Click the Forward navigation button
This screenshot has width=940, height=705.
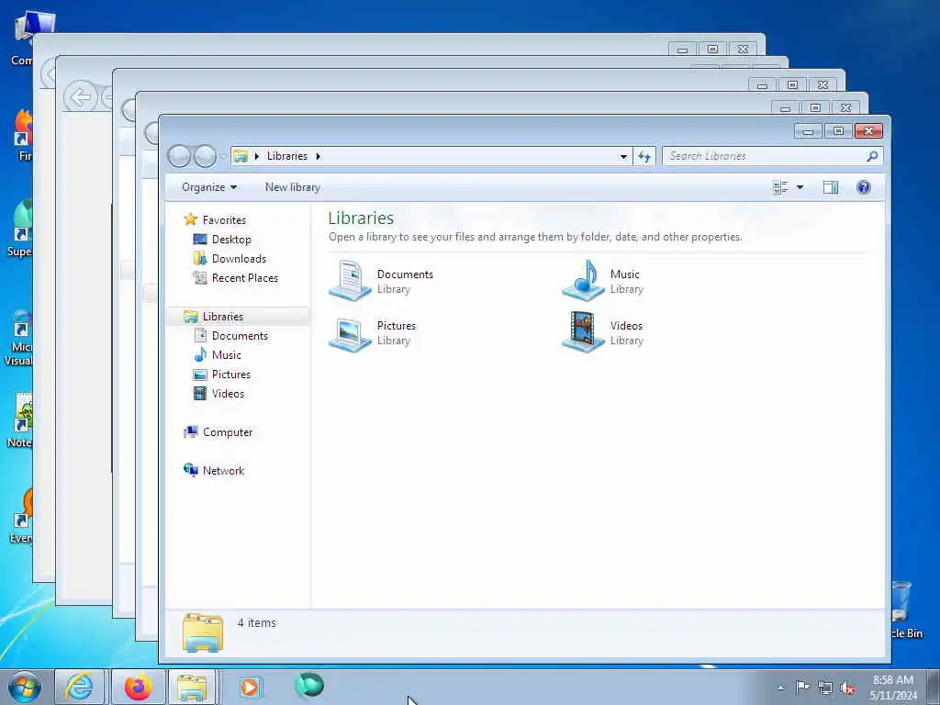(x=205, y=156)
